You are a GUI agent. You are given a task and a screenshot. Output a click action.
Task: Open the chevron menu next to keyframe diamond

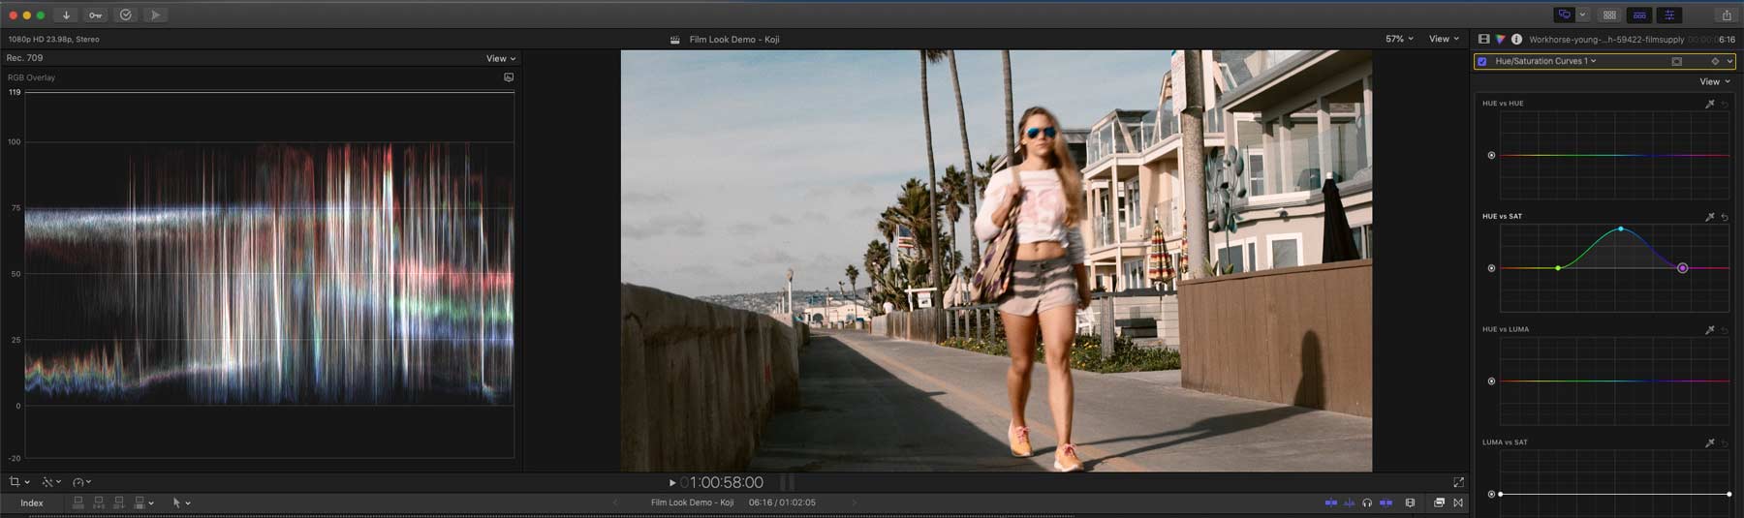1729,61
